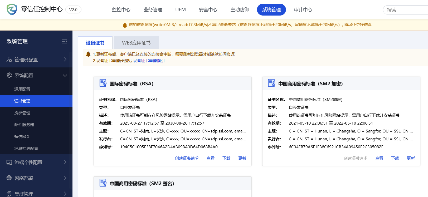Image resolution: width=428 pixels, height=197 pixels.
Task: Click 创建证书请求 for the RSA certificate
Action: (x=187, y=158)
